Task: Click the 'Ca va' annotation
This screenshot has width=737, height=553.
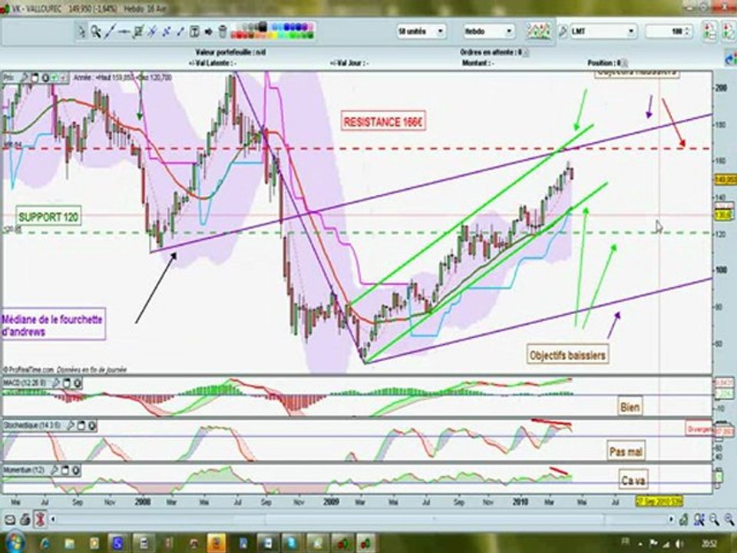Action: click(x=633, y=481)
